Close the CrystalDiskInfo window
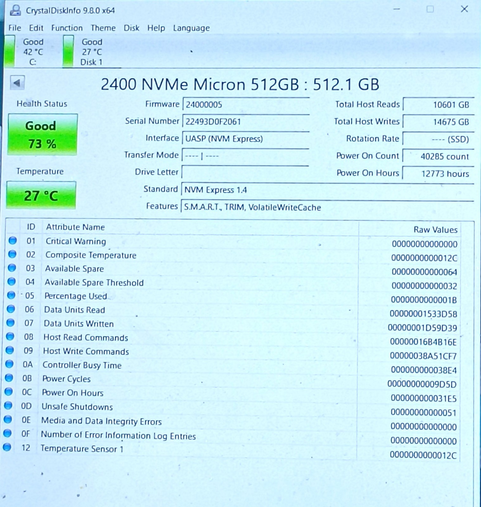This screenshot has width=481, height=507. (x=464, y=9)
